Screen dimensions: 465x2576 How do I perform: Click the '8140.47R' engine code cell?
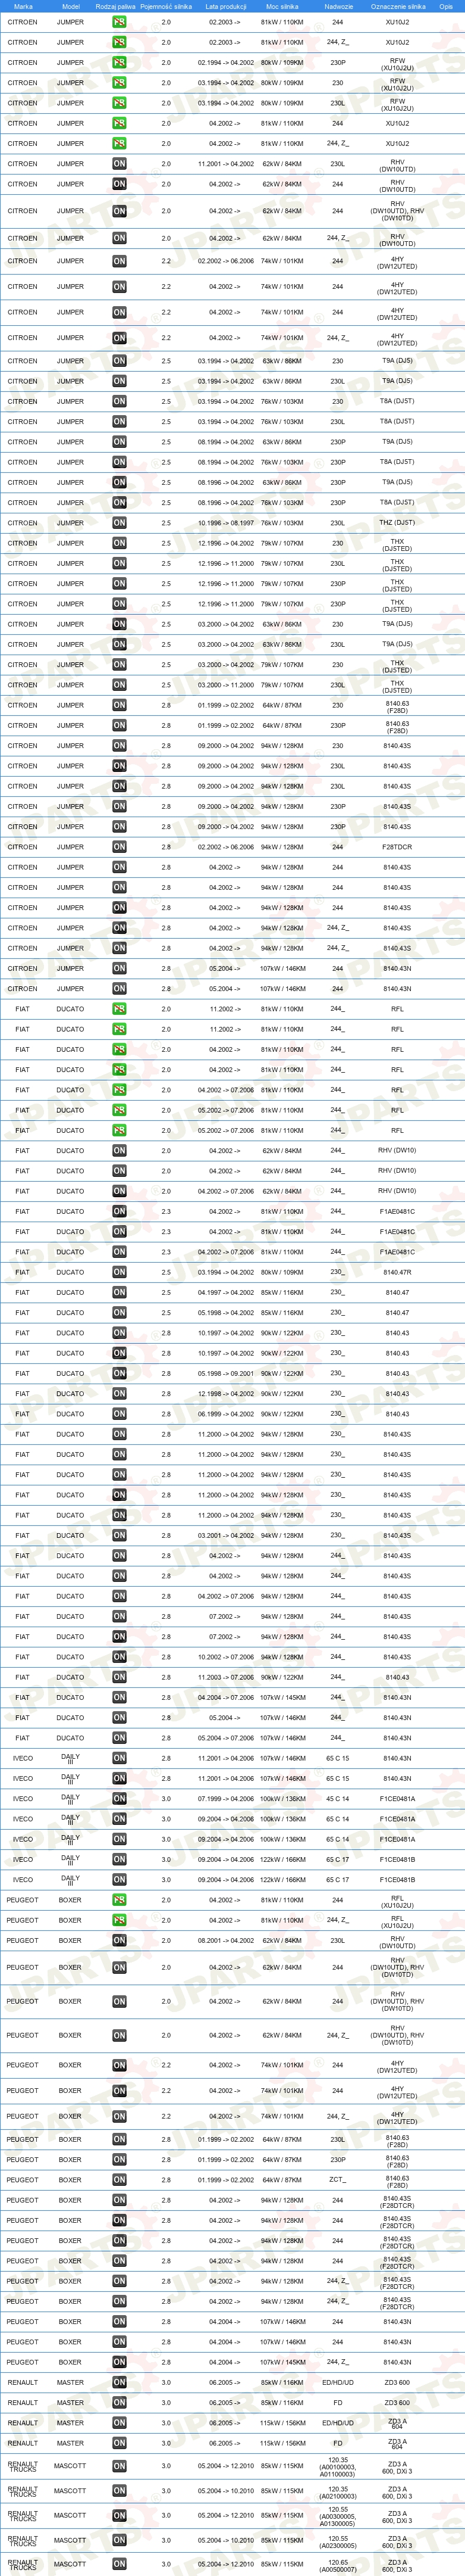pos(397,1272)
